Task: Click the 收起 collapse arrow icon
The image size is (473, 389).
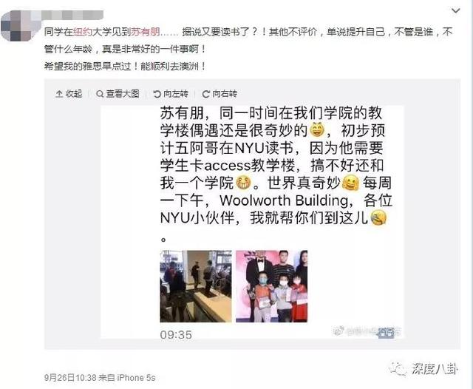Action: click(59, 94)
